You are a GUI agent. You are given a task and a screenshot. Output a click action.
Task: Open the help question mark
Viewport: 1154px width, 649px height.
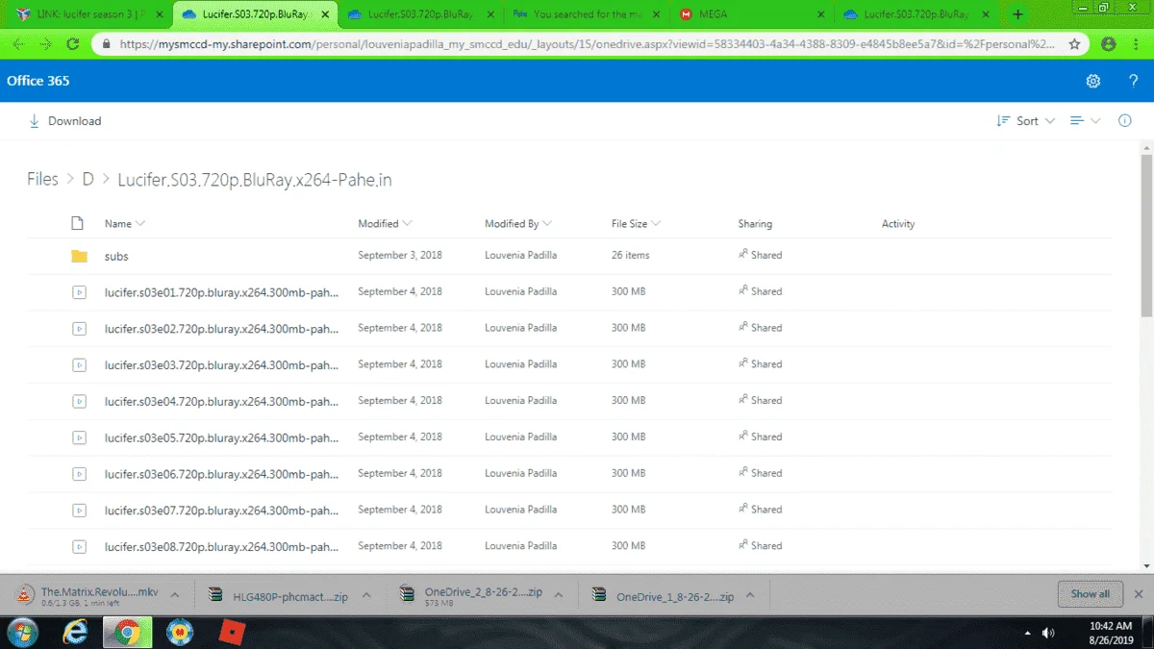[1134, 81]
